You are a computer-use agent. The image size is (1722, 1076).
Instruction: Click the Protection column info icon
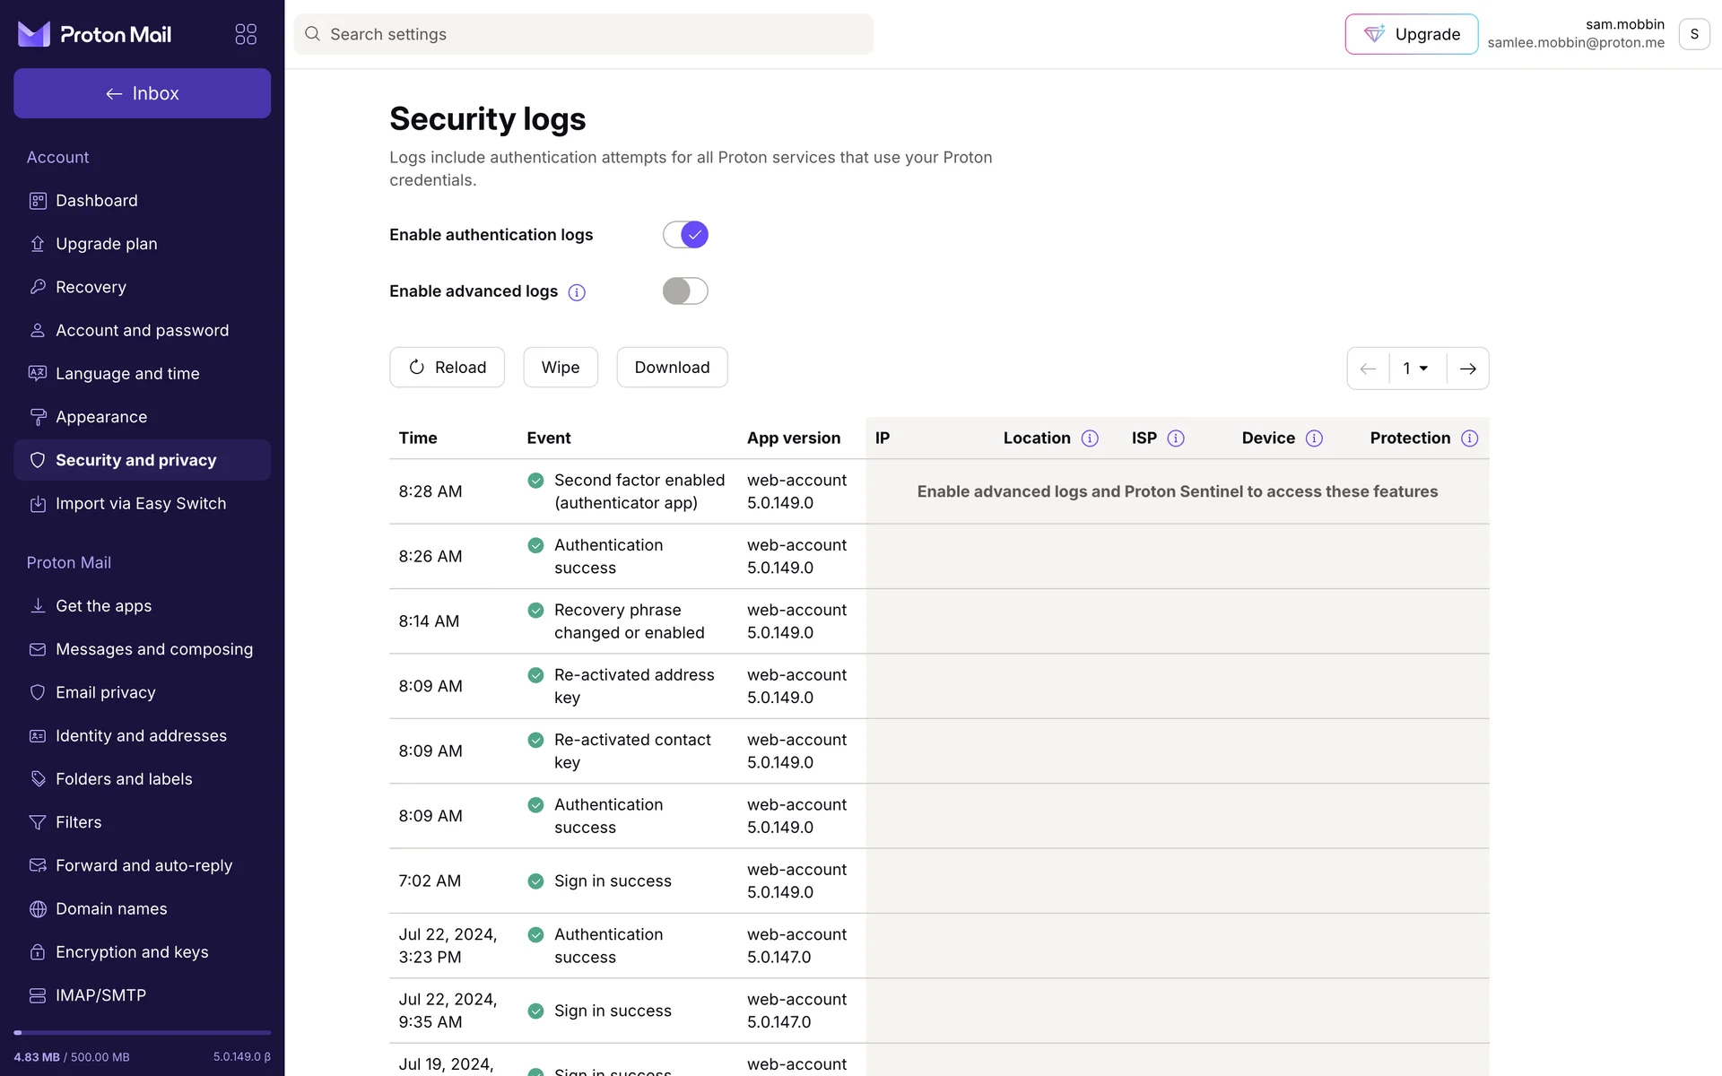1469,438
